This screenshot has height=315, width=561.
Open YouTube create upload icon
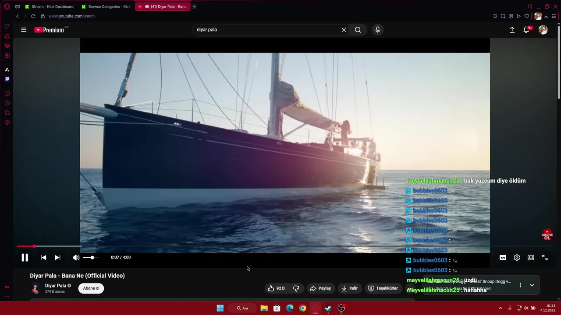tap(512, 30)
